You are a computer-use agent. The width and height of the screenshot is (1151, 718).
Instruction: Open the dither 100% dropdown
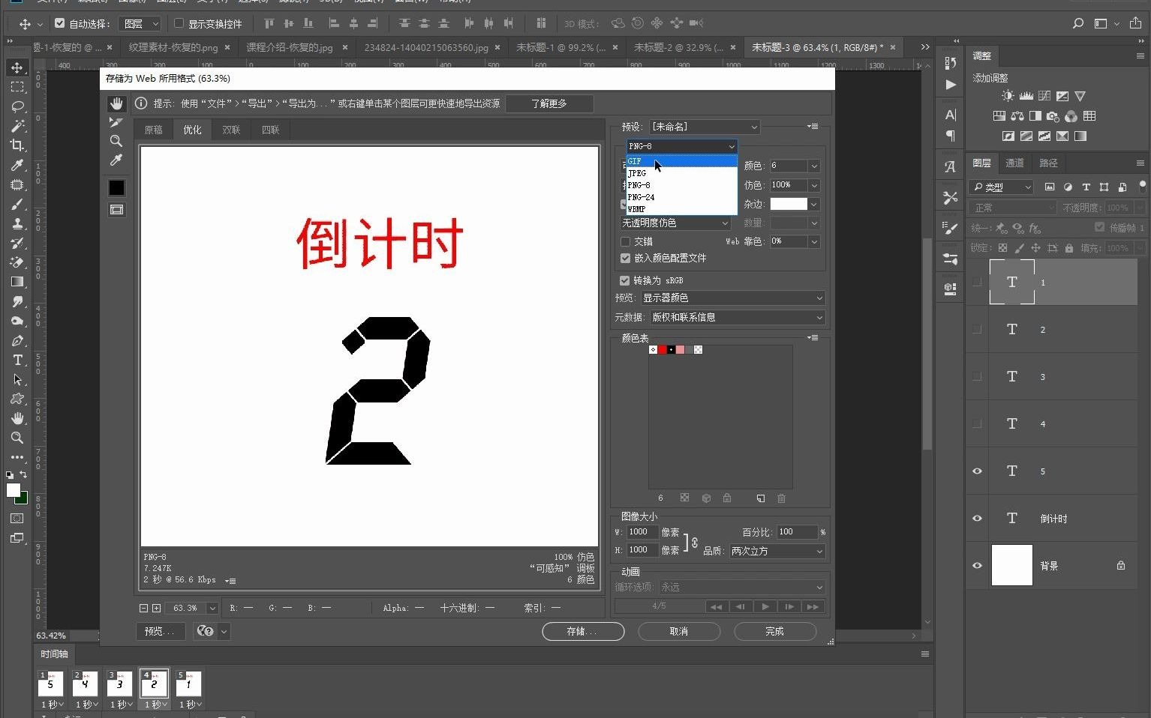point(814,185)
